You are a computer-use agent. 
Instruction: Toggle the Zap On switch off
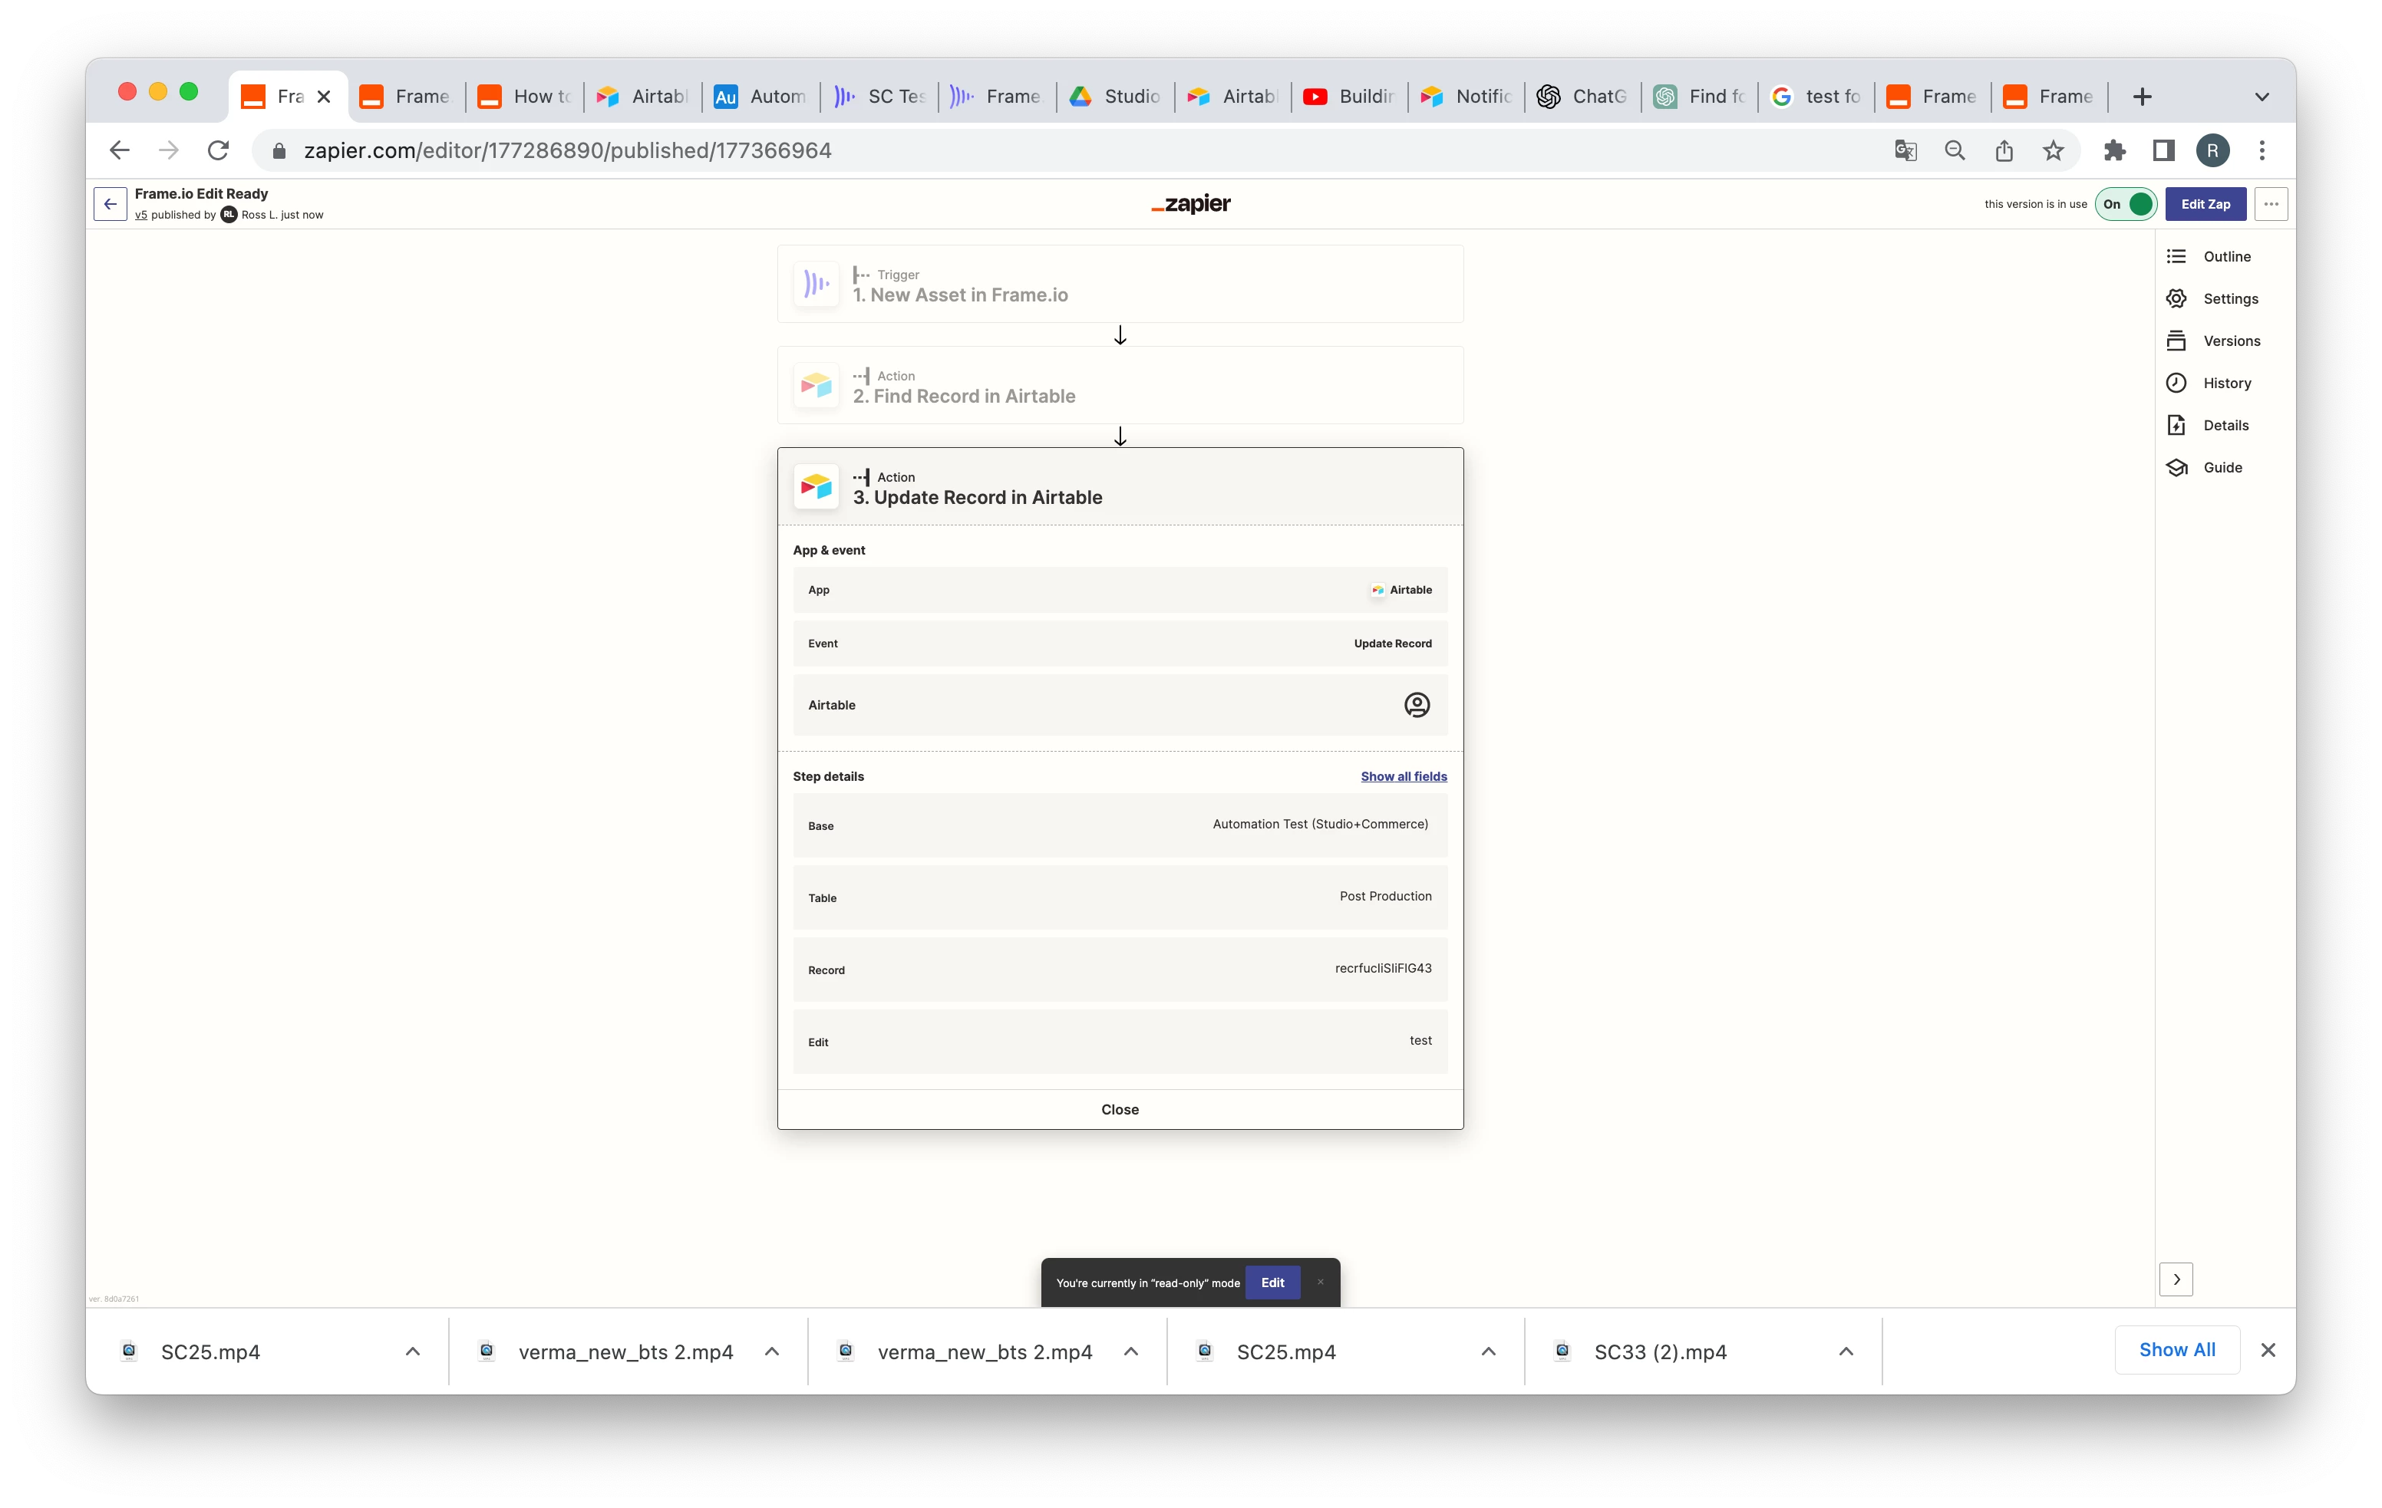2126,204
